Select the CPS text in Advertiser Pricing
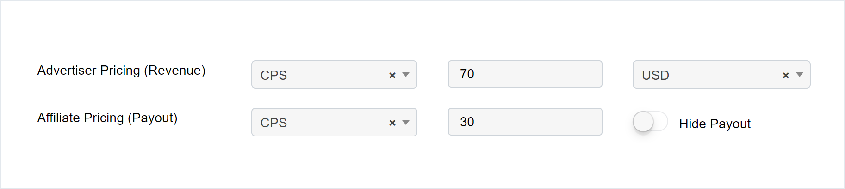845x189 pixels. pos(273,75)
